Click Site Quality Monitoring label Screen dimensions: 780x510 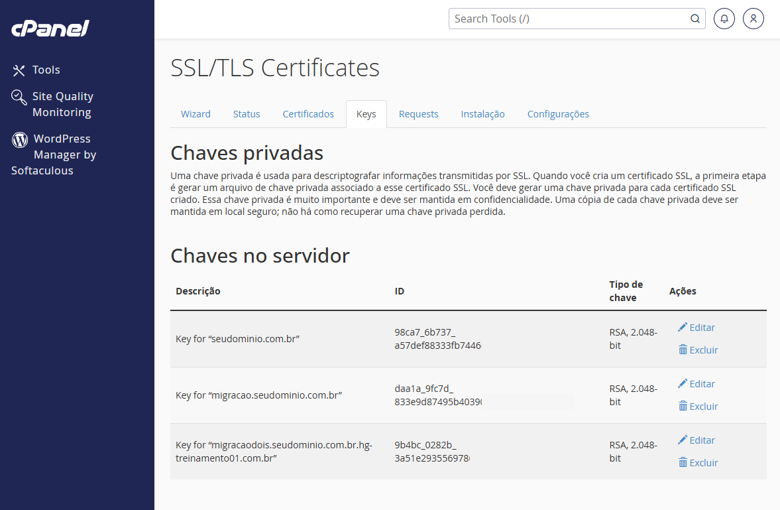pos(63,104)
